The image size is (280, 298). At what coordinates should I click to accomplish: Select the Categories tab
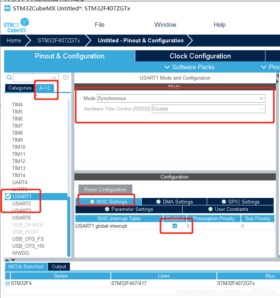(20, 88)
